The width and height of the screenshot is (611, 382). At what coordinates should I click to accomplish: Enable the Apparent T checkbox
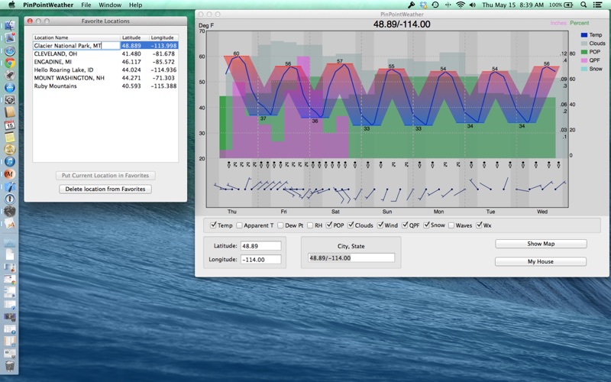(x=239, y=225)
